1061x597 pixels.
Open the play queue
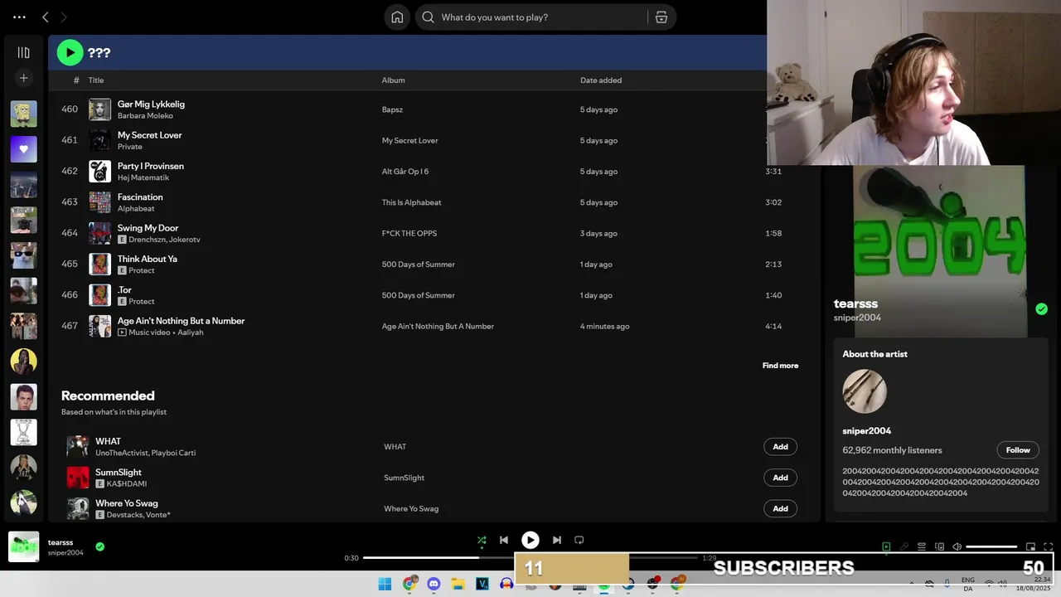922,546
